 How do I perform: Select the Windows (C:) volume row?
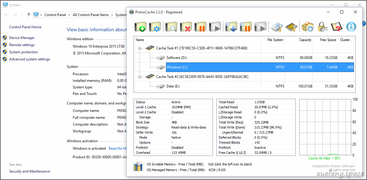(x=244, y=67)
